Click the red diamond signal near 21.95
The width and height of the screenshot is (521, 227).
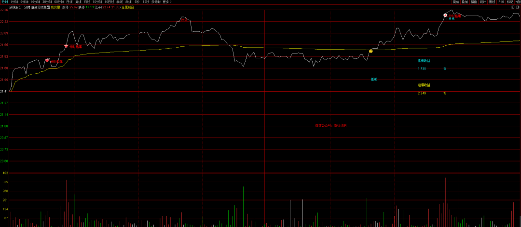[x=66, y=46]
